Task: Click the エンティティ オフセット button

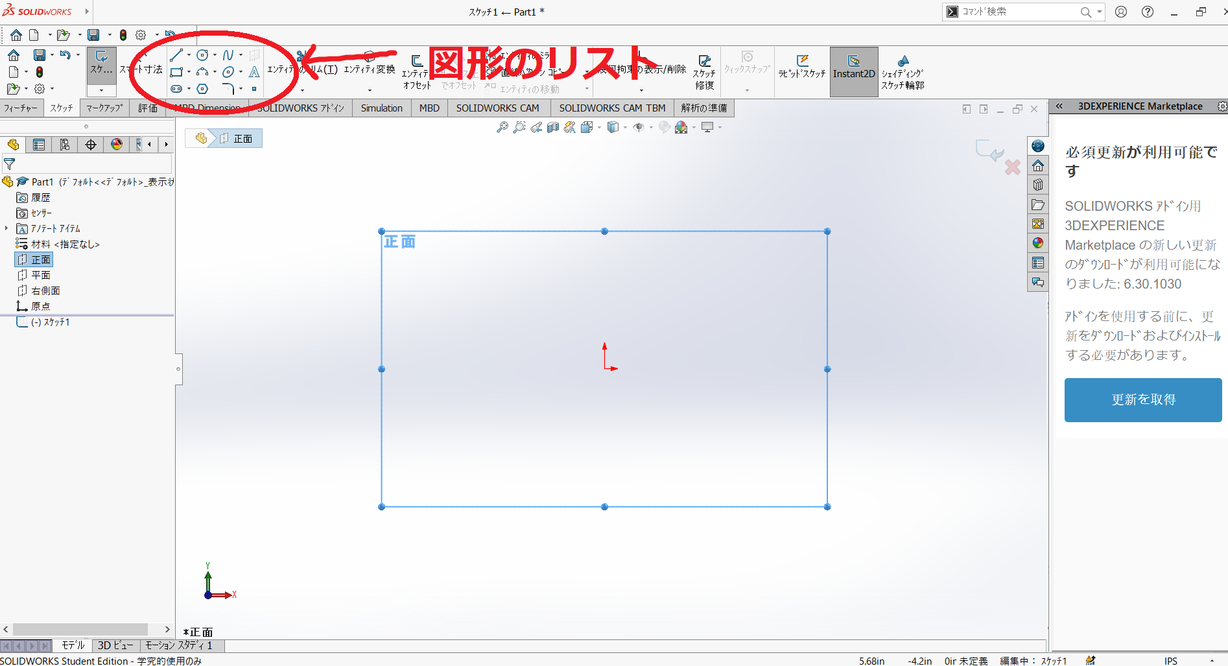Action: click(417, 72)
